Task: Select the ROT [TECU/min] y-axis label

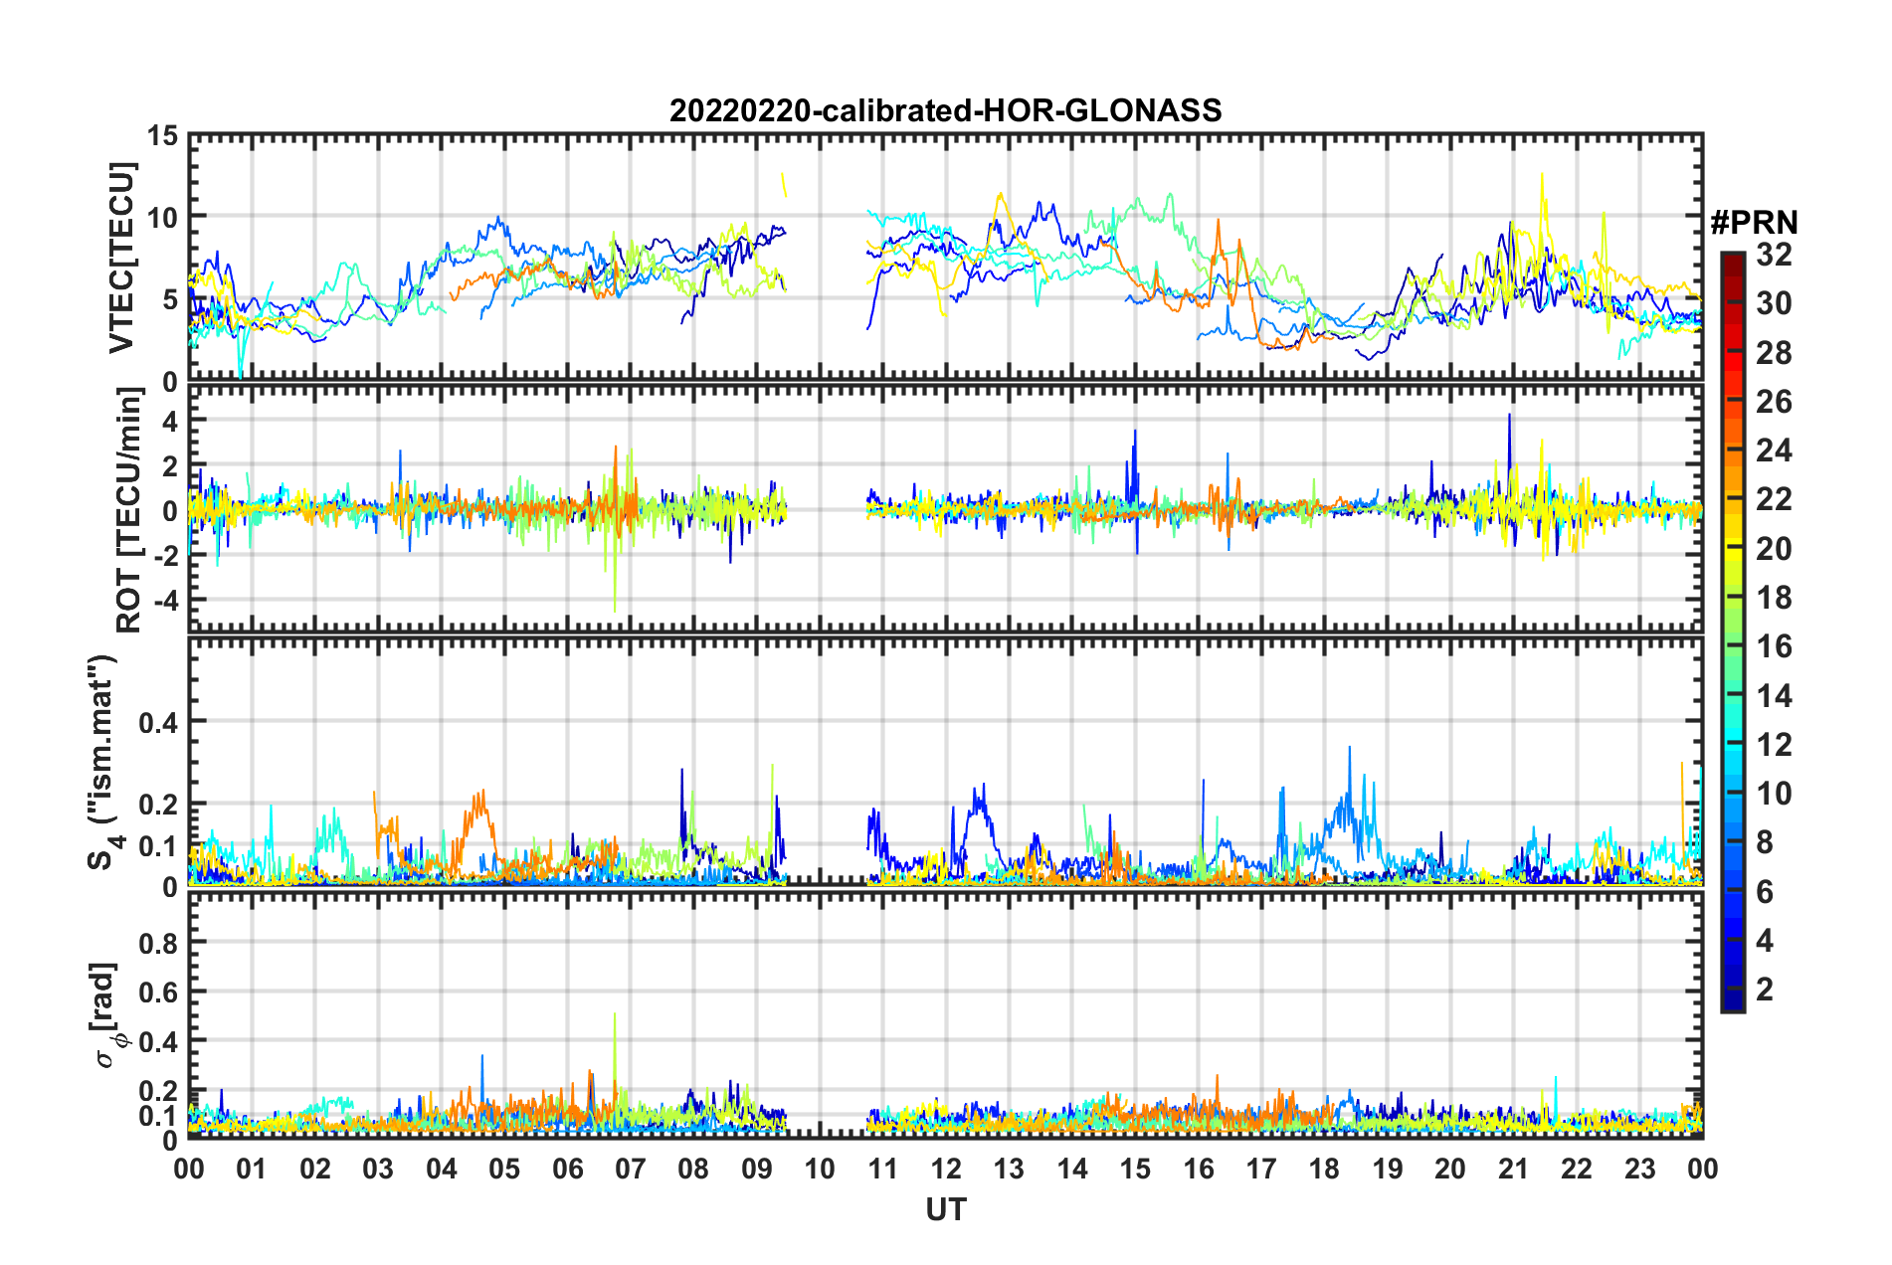Action: 128,511
